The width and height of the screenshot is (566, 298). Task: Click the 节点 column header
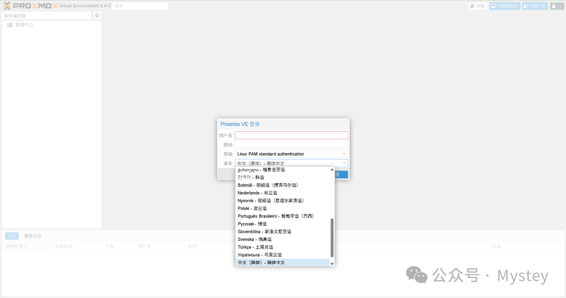(118, 247)
